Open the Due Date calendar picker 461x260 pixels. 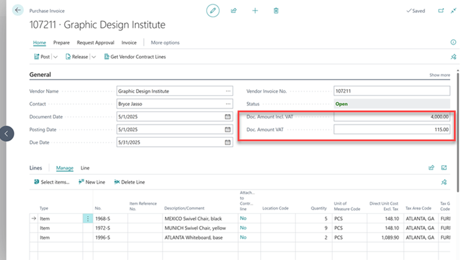pos(228,142)
